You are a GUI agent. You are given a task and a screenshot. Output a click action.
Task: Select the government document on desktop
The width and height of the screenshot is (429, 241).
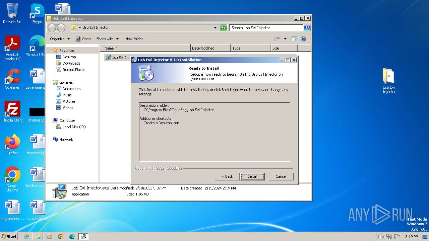(36, 79)
